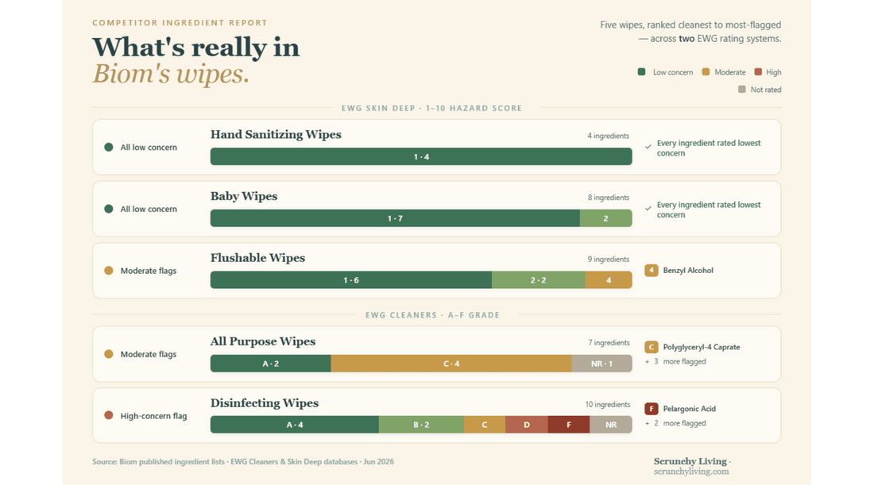Select the Flushable Wipes bar's score 4 segment
The height and width of the screenshot is (485, 874).
tap(609, 280)
